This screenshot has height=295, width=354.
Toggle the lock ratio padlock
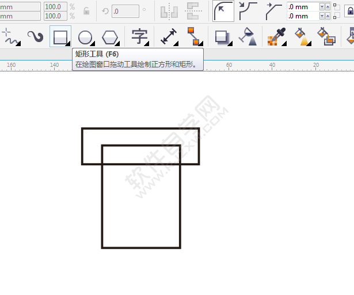86,11
